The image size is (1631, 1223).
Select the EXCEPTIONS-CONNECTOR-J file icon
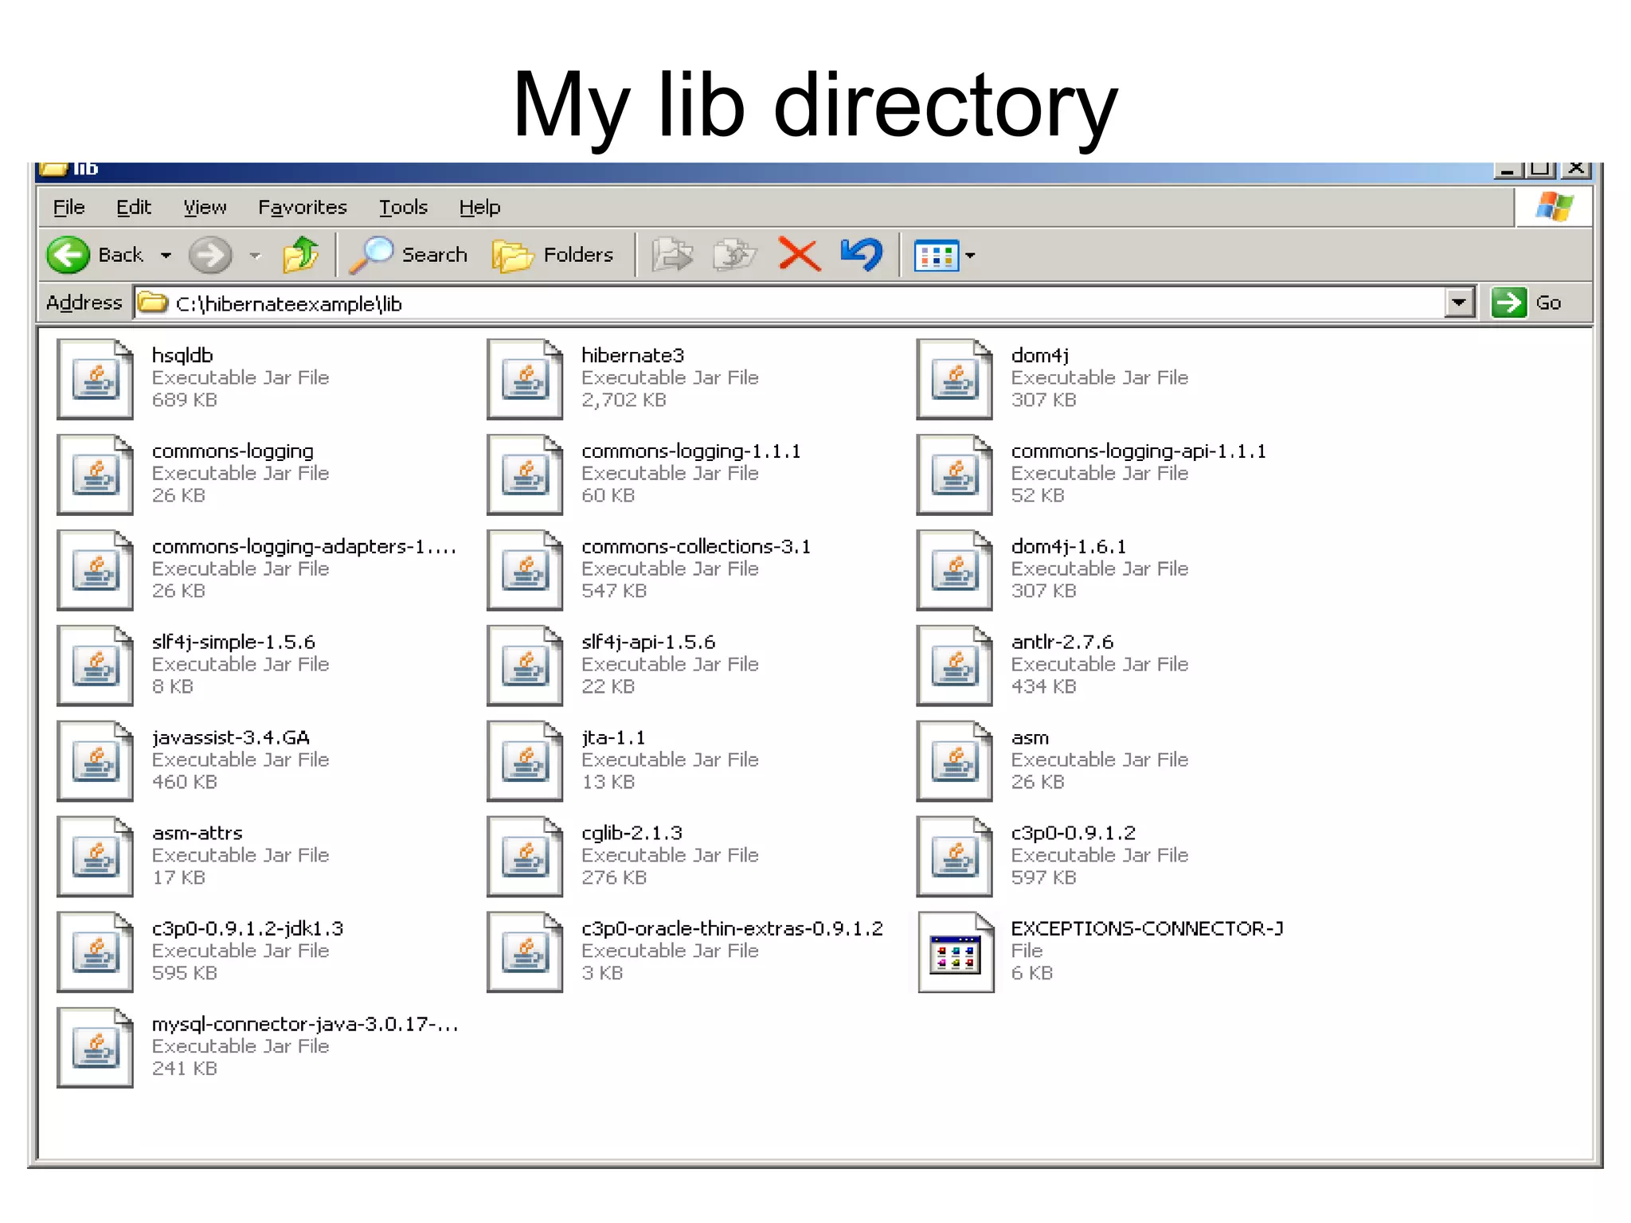[956, 952]
